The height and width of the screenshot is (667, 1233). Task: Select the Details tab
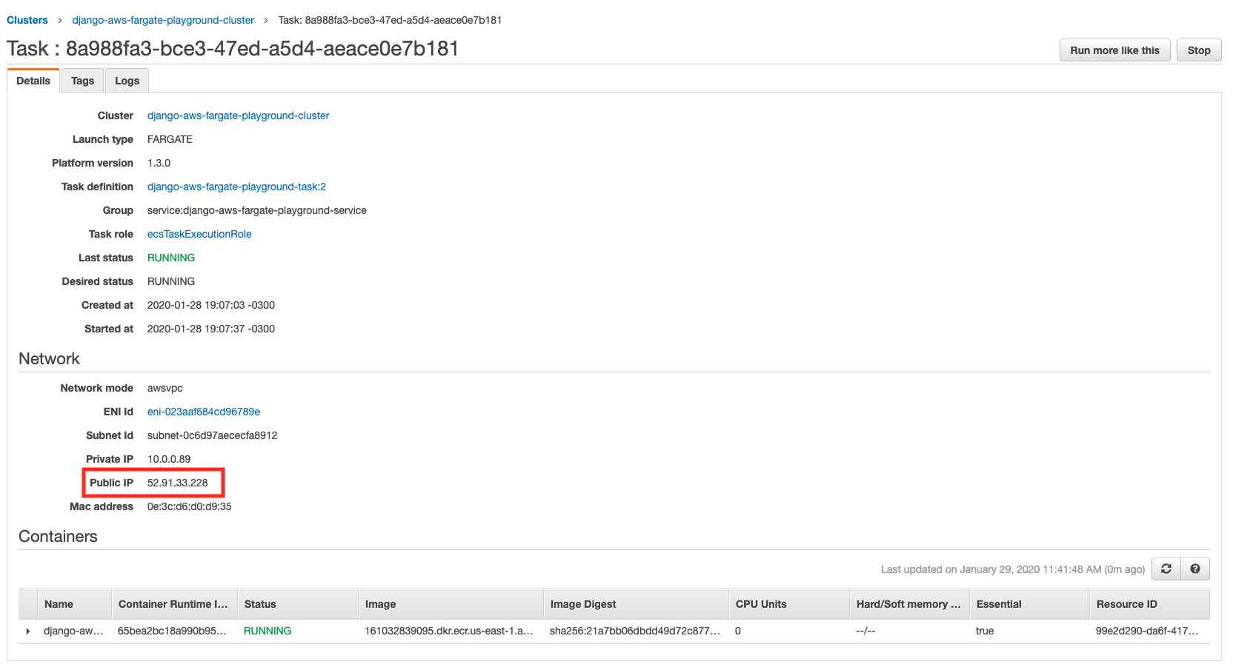point(33,81)
